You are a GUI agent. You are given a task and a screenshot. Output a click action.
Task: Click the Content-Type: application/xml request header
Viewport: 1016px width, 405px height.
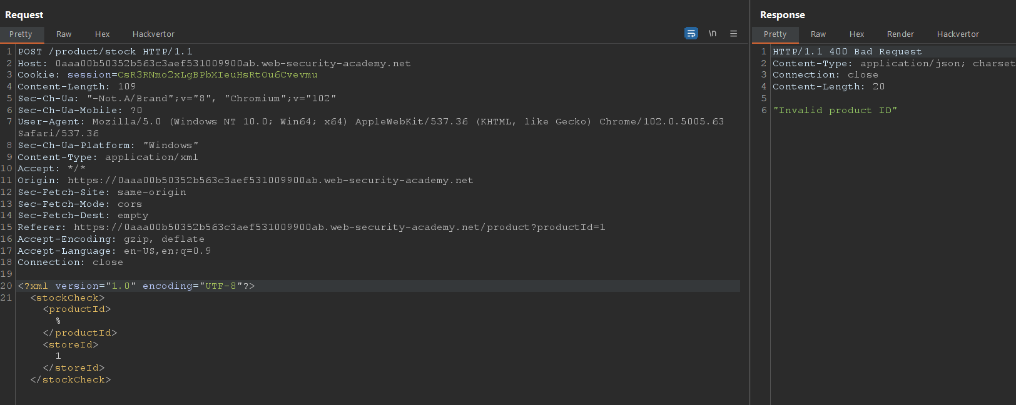point(108,157)
